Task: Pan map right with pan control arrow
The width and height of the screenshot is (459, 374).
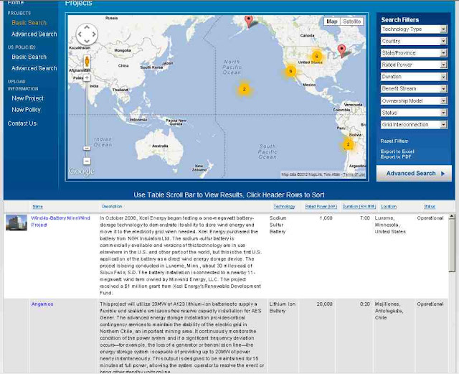Action: click(94, 34)
